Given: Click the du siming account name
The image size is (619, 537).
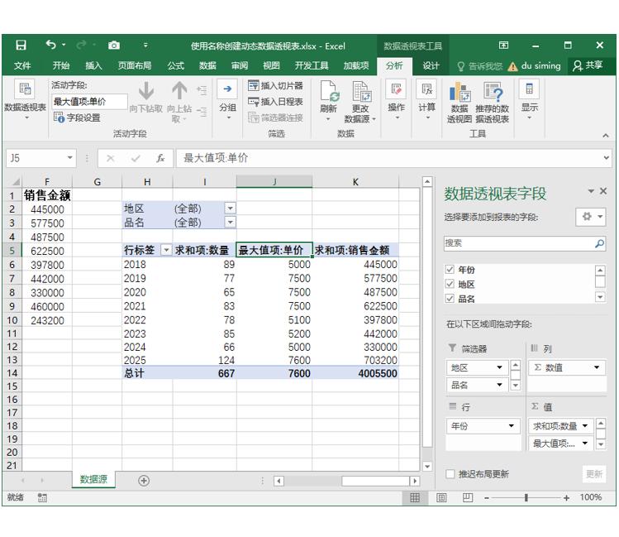Looking at the screenshot, I should [x=540, y=65].
